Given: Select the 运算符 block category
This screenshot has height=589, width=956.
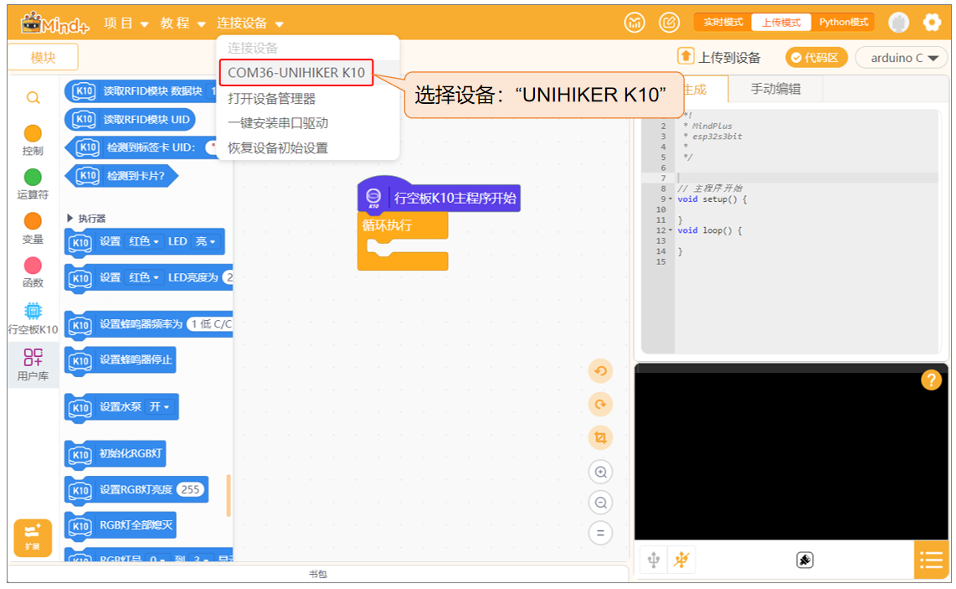Looking at the screenshot, I should [33, 184].
